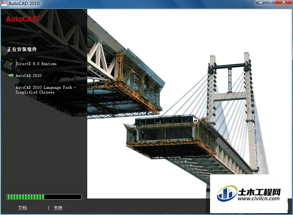
Task: Close the AutoCAD 2010 installer window
Action: [284, 3]
